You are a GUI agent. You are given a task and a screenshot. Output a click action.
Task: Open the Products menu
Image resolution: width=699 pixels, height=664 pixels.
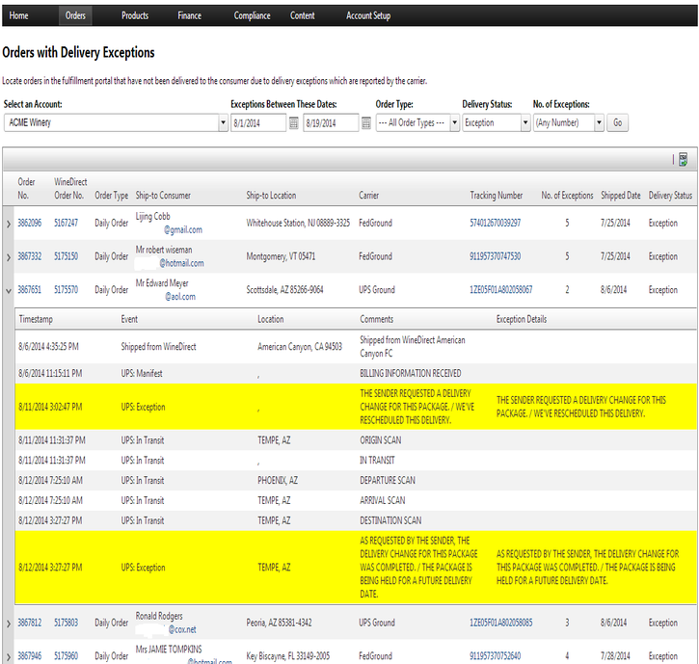[135, 15]
